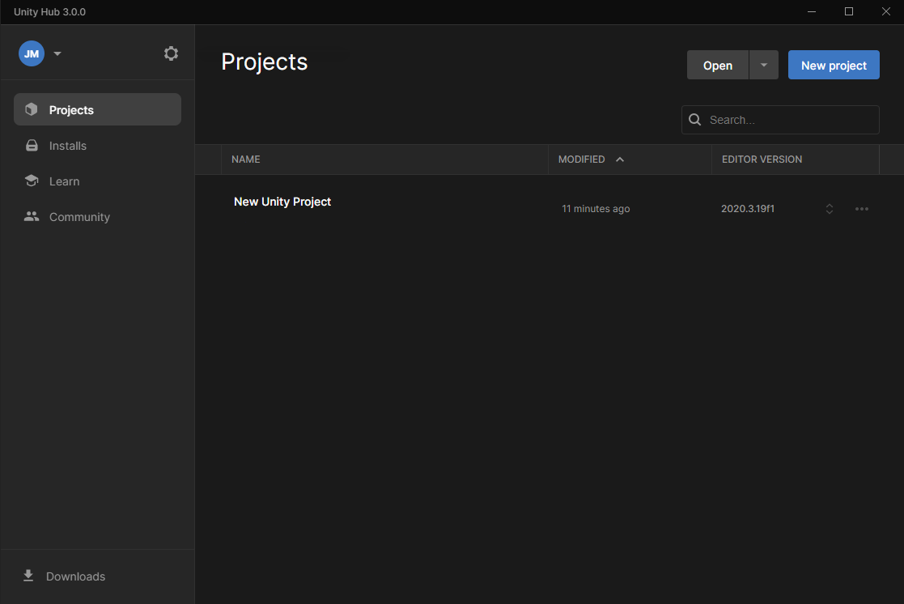The height and width of the screenshot is (604, 904).
Task: Click the JM account avatar
Action: coord(32,53)
